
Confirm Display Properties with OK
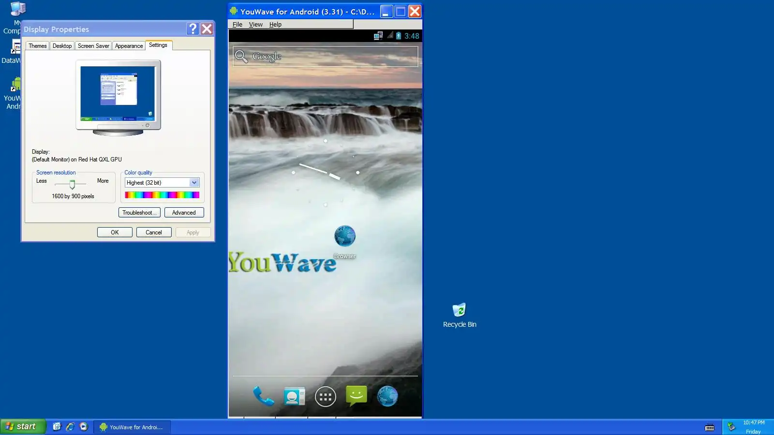[x=115, y=232]
